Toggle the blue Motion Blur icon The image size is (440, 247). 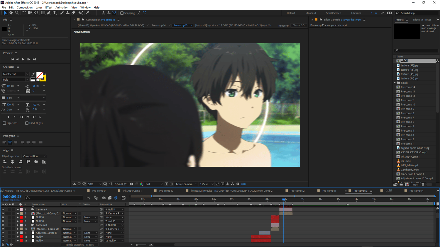pos(116,198)
